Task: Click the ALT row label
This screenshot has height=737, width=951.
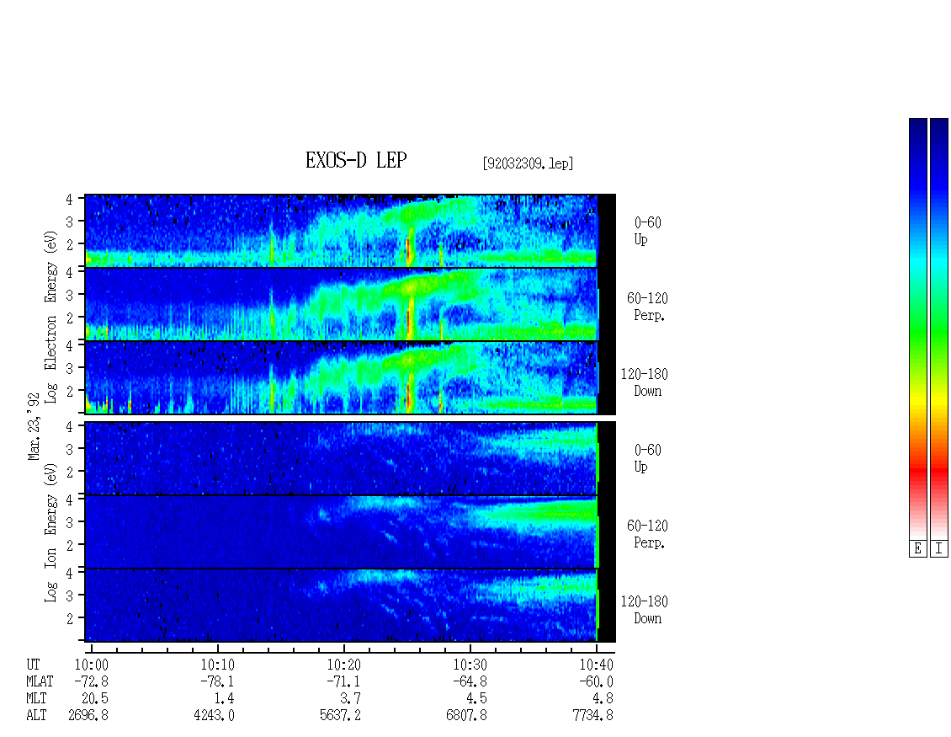Action: [36, 716]
